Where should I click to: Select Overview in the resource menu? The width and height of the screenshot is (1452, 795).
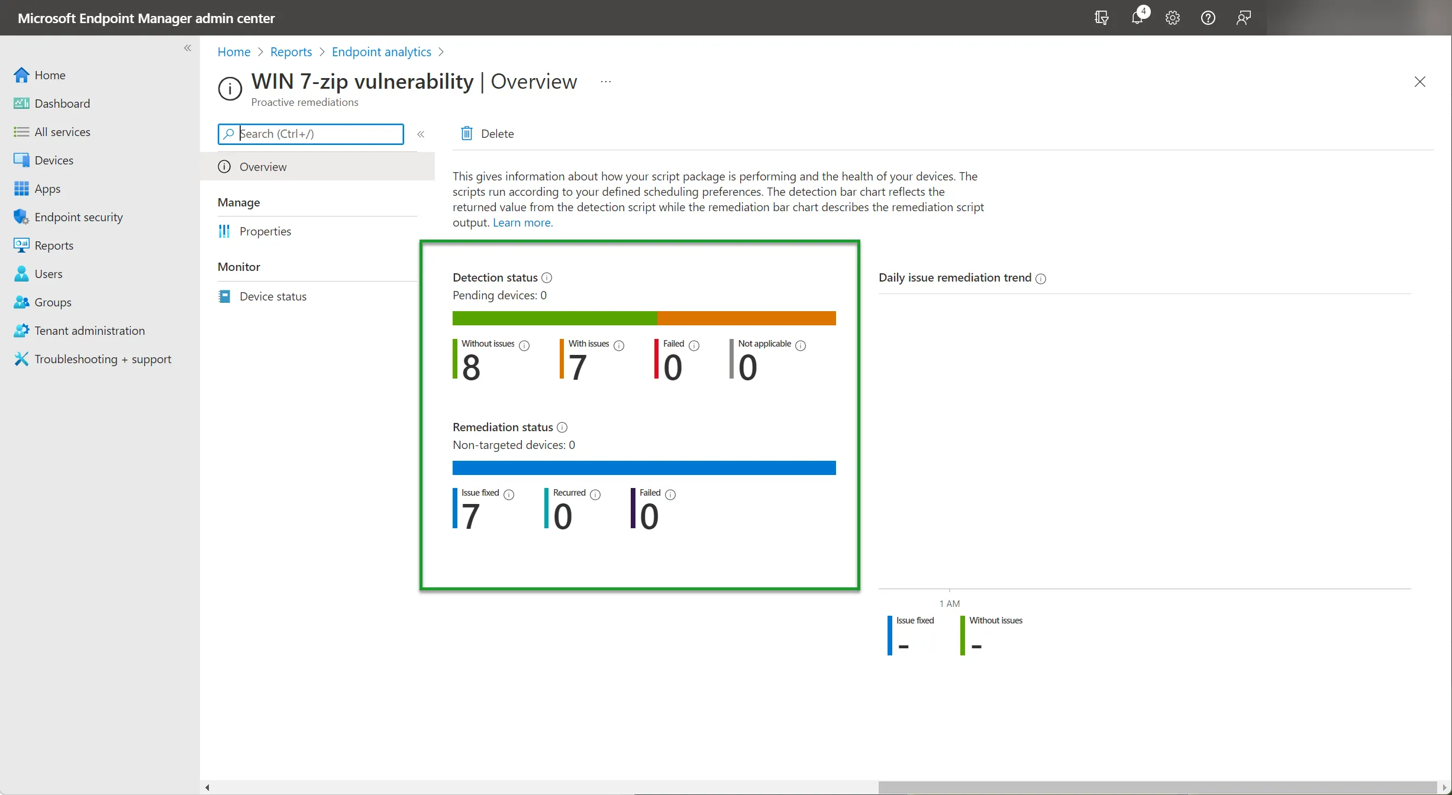point(318,167)
